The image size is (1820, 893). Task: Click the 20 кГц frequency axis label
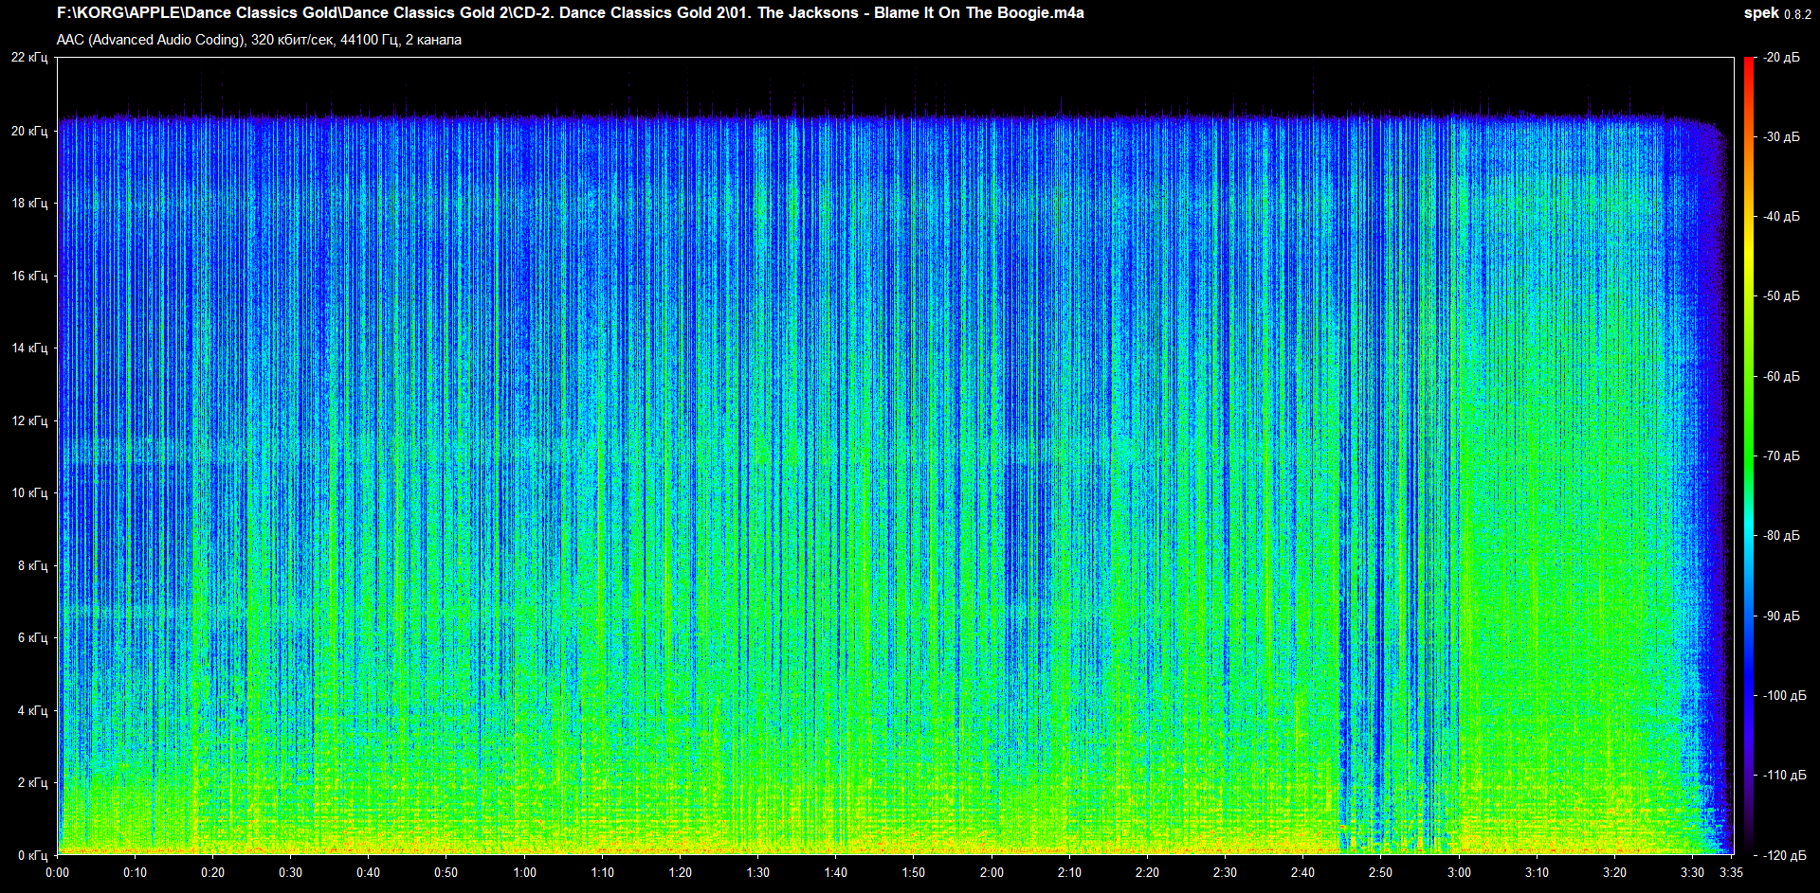(29, 131)
